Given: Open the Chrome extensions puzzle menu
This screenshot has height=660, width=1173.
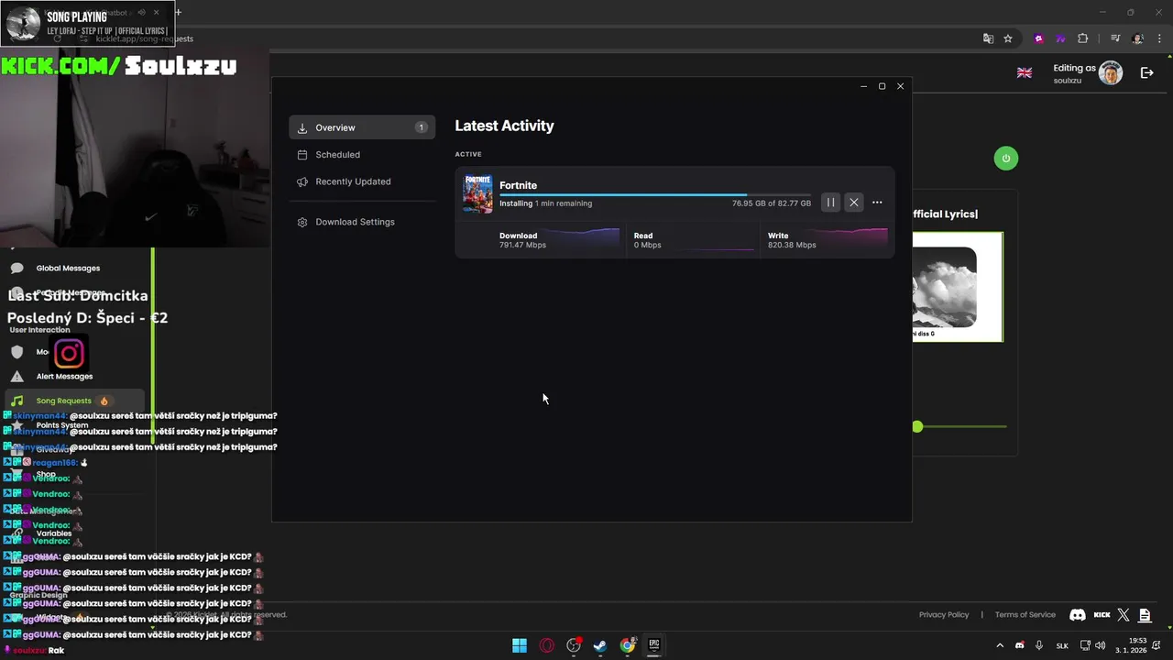Looking at the screenshot, I should tap(1083, 38).
